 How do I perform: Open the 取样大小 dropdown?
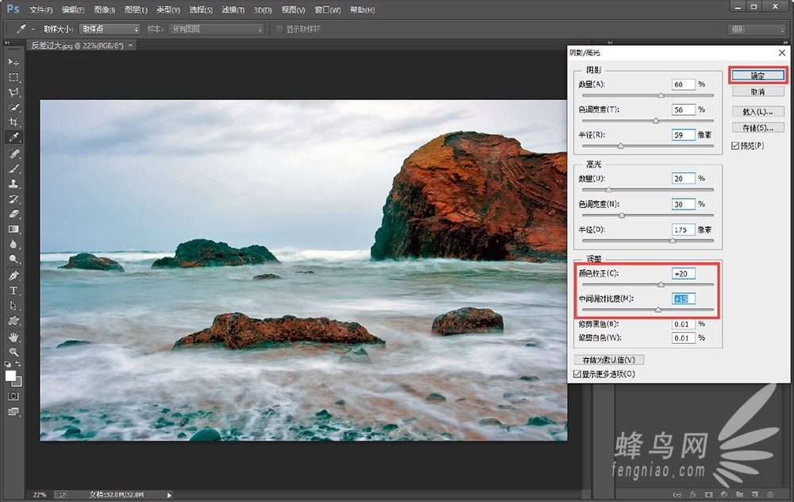tap(109, 29)
